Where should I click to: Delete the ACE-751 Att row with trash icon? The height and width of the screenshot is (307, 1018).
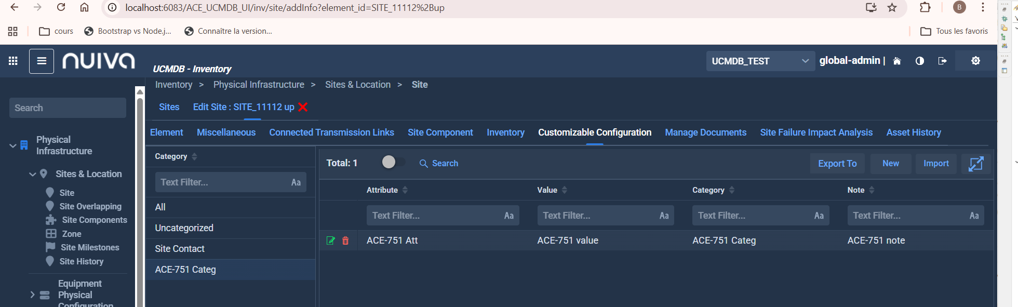[x=345, y=241]
